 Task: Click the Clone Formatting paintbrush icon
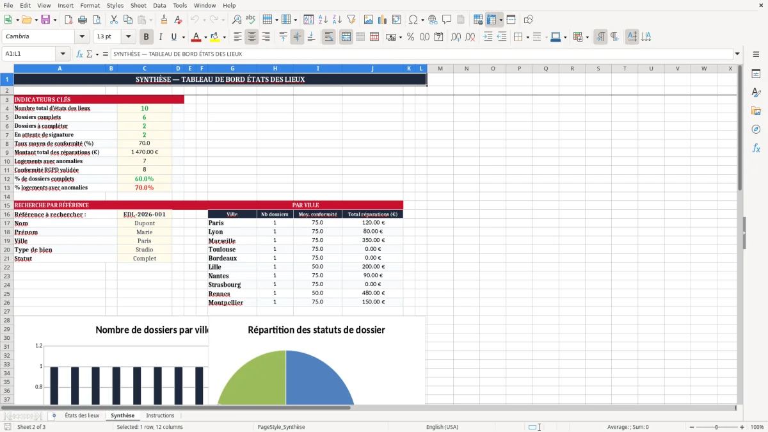(x=164, y=20)
